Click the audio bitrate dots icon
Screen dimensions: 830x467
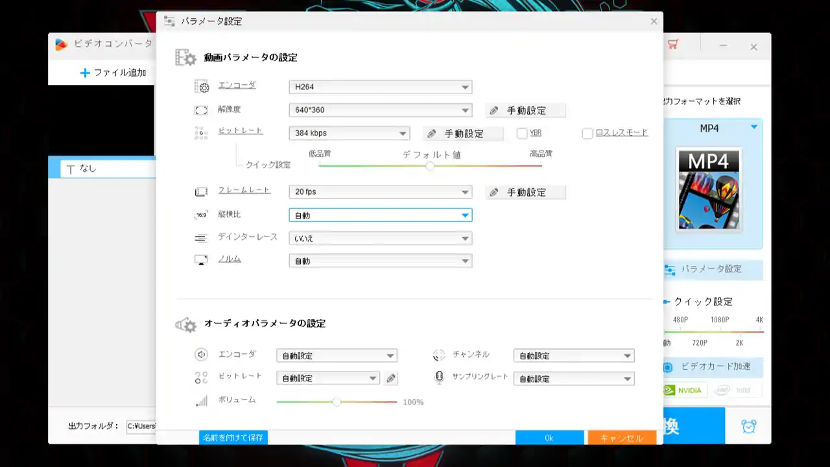pyautogui.click(x=202, y=377)
